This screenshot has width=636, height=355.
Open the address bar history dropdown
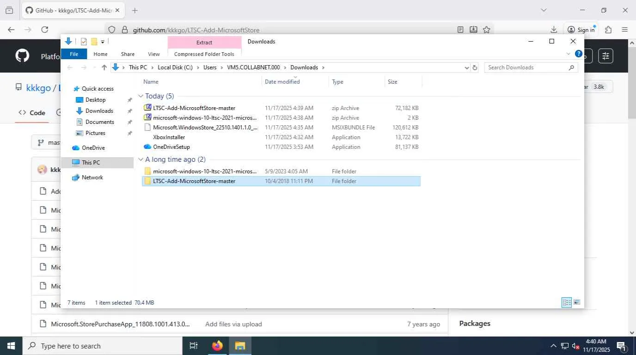(x=467, y=67)
